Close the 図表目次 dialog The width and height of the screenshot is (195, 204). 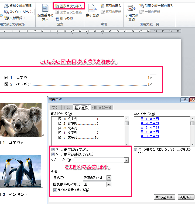coord(193,100)
